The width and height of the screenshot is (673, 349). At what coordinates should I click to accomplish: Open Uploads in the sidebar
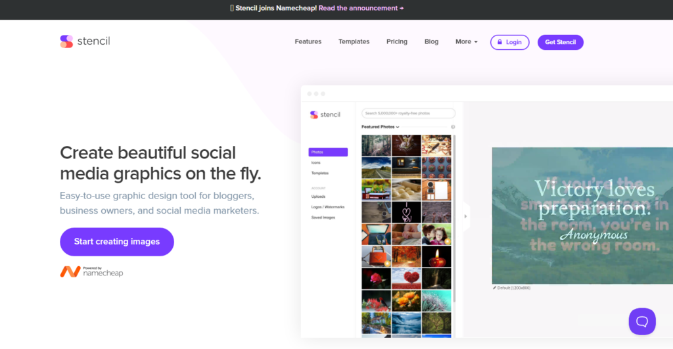[x=318, y=197]
